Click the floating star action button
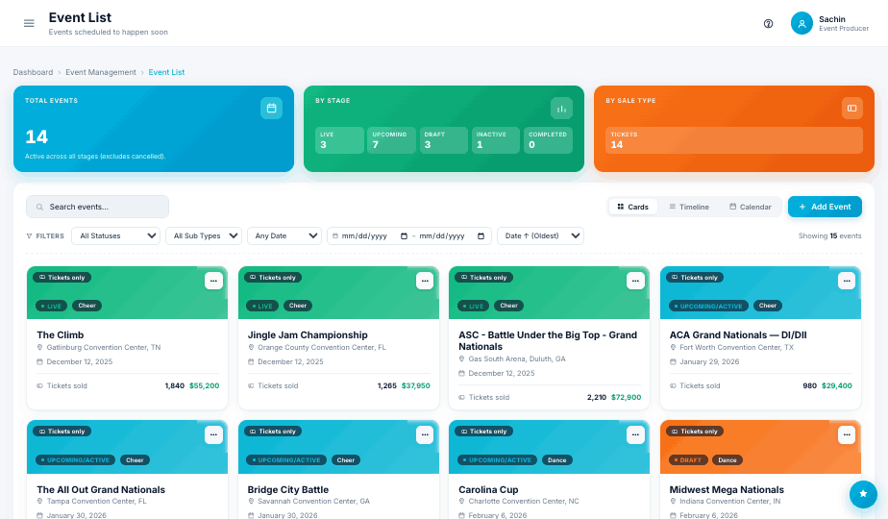The width and height of the screenshot is (888, 519). point(863,493)
